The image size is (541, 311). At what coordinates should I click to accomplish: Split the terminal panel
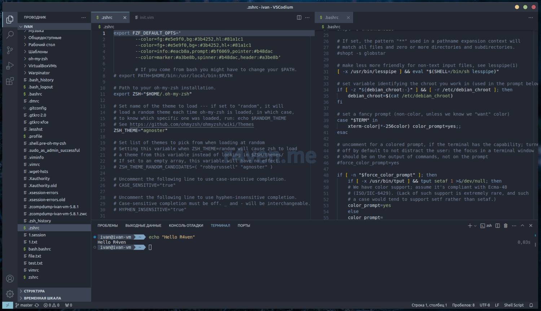(498, 225)
